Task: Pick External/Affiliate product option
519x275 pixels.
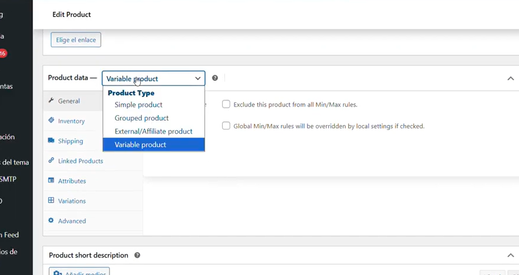Action: (x=153, y=132)
